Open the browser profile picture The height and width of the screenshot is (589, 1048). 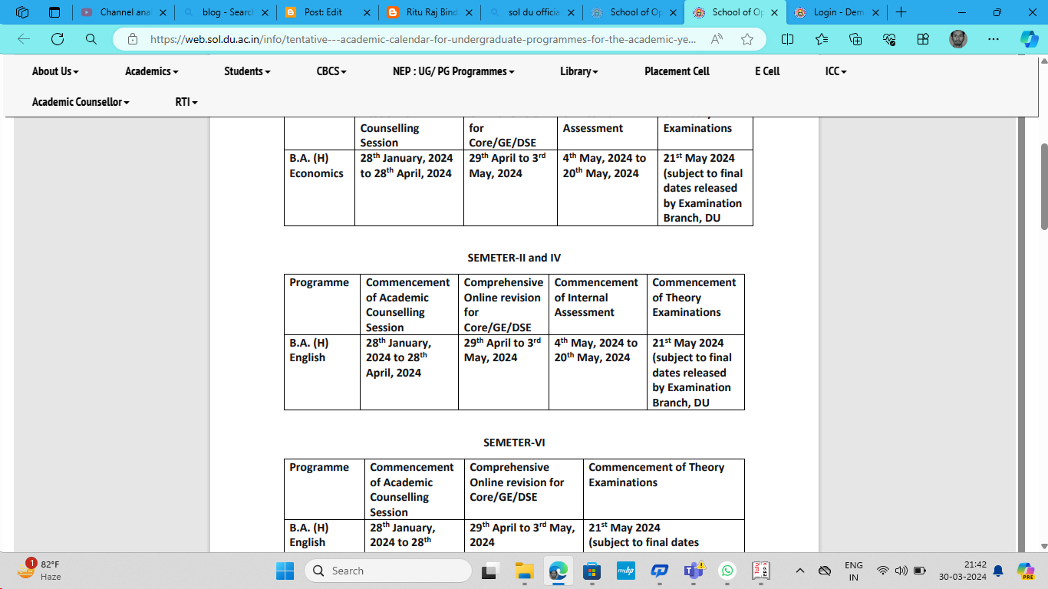pyautogui.click(x=958, y=39)
